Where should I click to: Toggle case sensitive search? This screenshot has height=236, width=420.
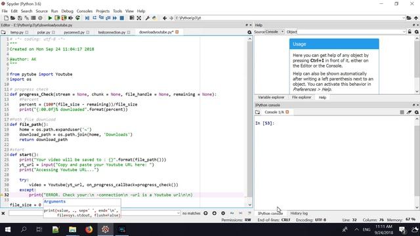(x=232, y=213)
